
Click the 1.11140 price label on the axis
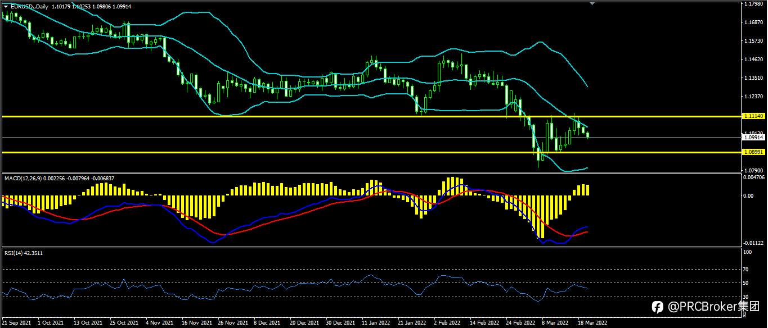tap(753, 116)
